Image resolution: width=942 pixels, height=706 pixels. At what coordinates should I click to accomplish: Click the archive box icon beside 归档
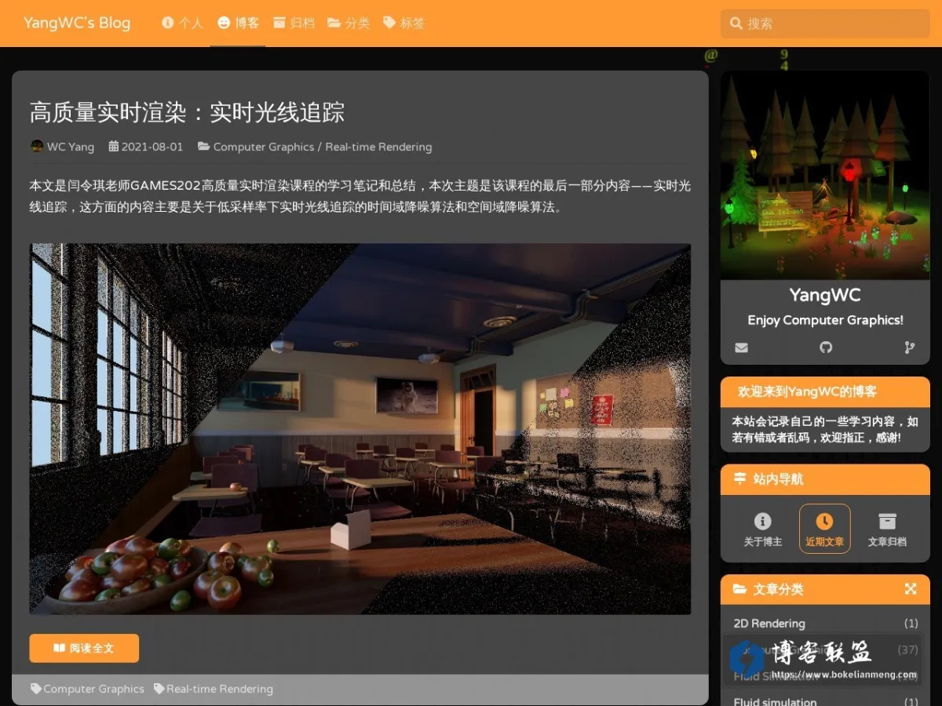[x=279, y=23]
